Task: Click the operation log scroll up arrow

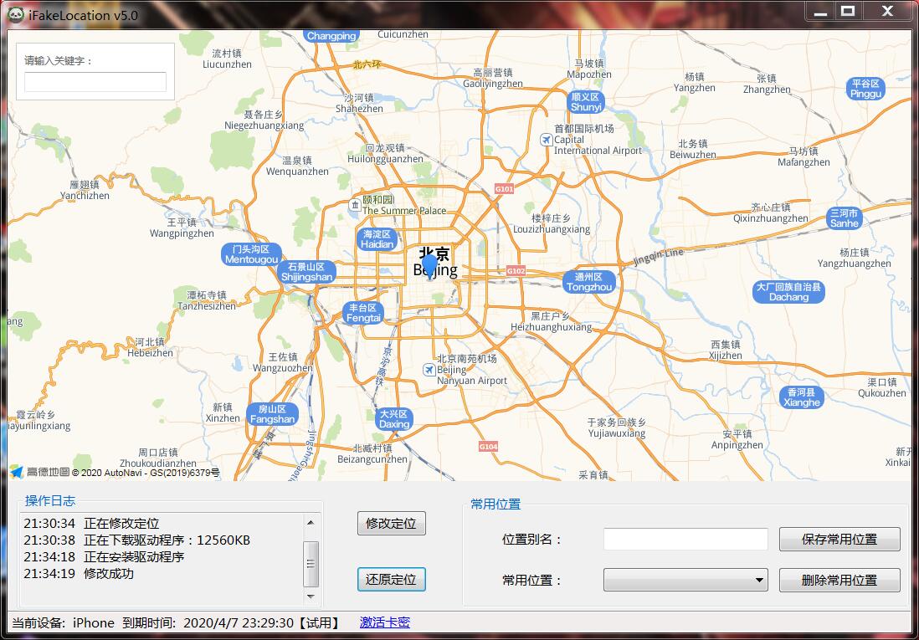Action: [x=311, y=522]
